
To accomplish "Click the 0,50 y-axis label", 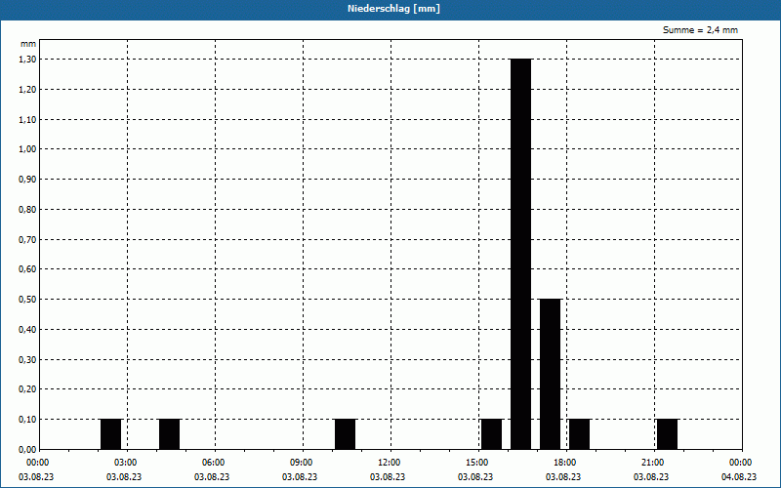I will [27, 300].
